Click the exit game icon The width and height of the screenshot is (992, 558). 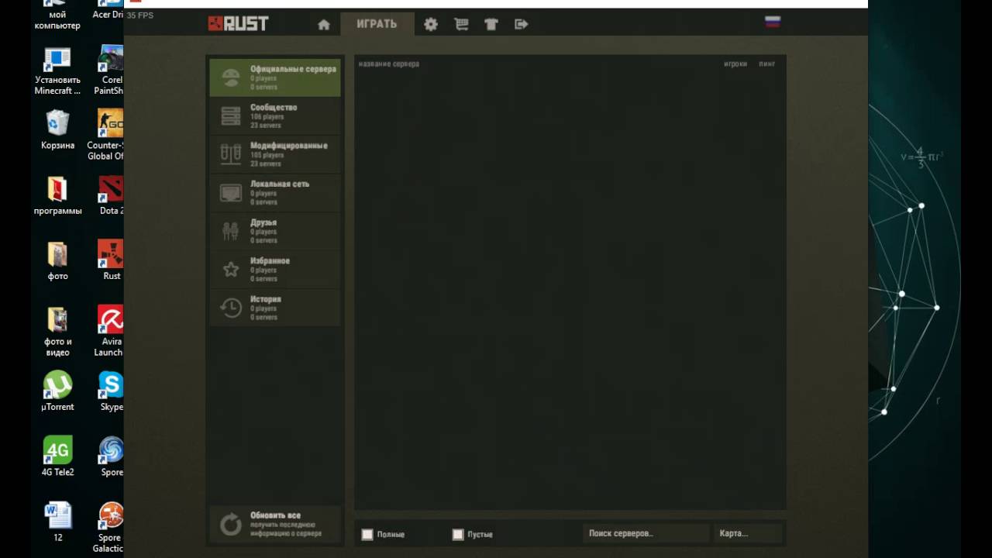[522, 24]
